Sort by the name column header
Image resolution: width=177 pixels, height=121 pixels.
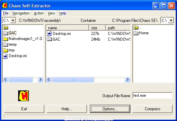pyautogui.click(x=68, y=28)
